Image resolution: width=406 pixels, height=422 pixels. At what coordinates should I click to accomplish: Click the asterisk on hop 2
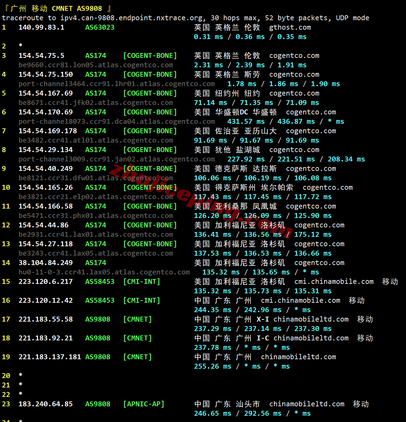[20, 46]
